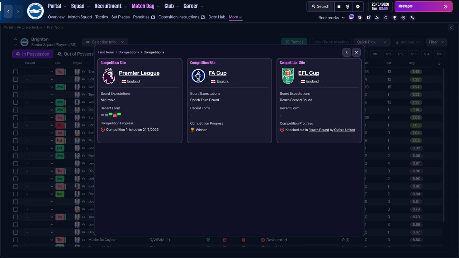Open the globe icon beside Search
This screenshot has height=258, width=459.
[348, 6]
